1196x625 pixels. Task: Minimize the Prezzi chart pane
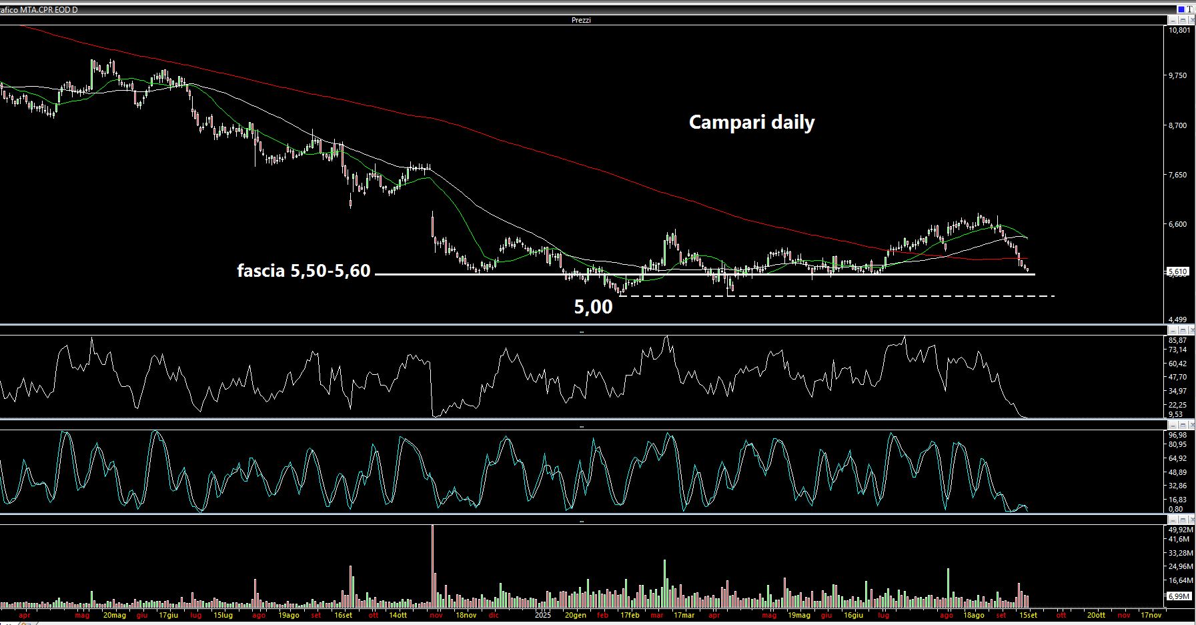(x=1173, y=21)
